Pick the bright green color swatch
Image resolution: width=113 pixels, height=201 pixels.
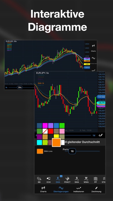click(62, 126)
